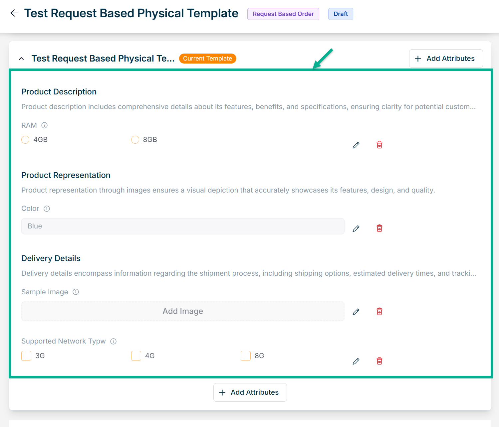Screen dimensions: 499x427
Task: Edit the Color attribute with the pencil icon
Action: 356,228
